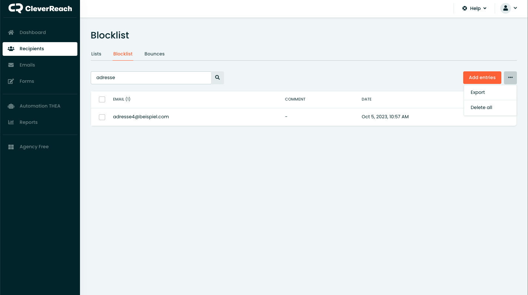This screenshot has height=295, width=528.
Task: Click the Emails envelope icon
Action: (x=11, y=65)
